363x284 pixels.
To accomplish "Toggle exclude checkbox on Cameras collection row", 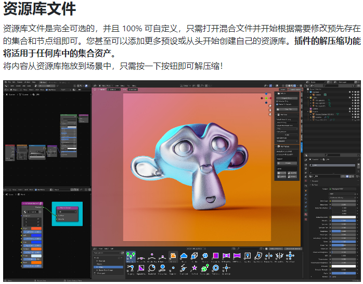I will tap(350, 92).
